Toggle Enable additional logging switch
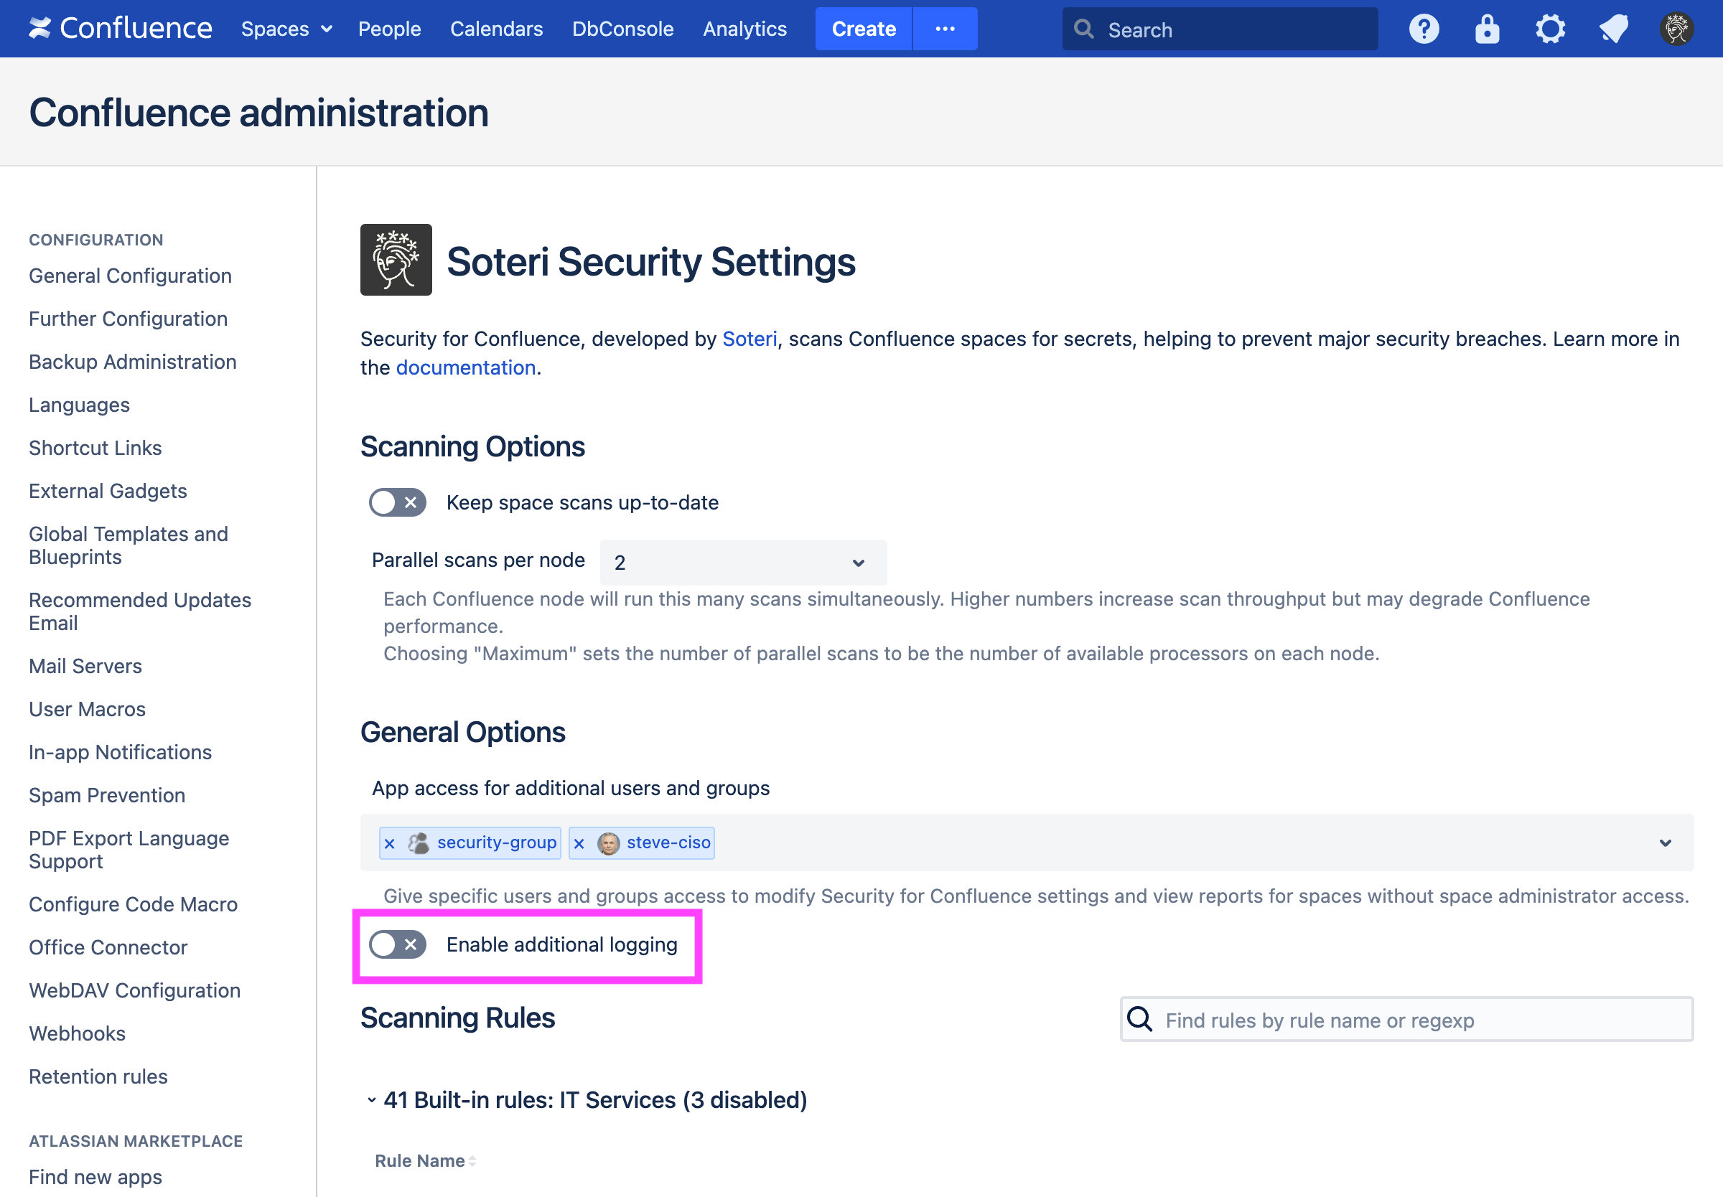The width and height of the screenshot is (1723, 1197). click(398, 944)
